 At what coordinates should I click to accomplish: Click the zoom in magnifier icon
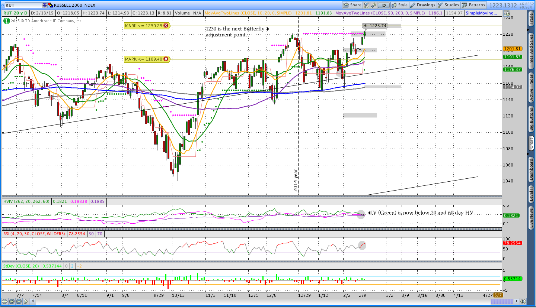click(12, 301)
